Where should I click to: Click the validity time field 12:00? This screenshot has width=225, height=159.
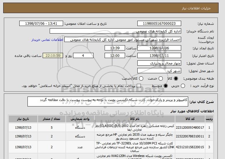point(115,56)
